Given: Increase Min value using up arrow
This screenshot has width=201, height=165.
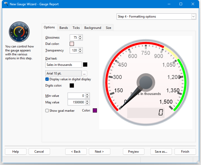Looking at the screenshot, I should coord(87,94).
